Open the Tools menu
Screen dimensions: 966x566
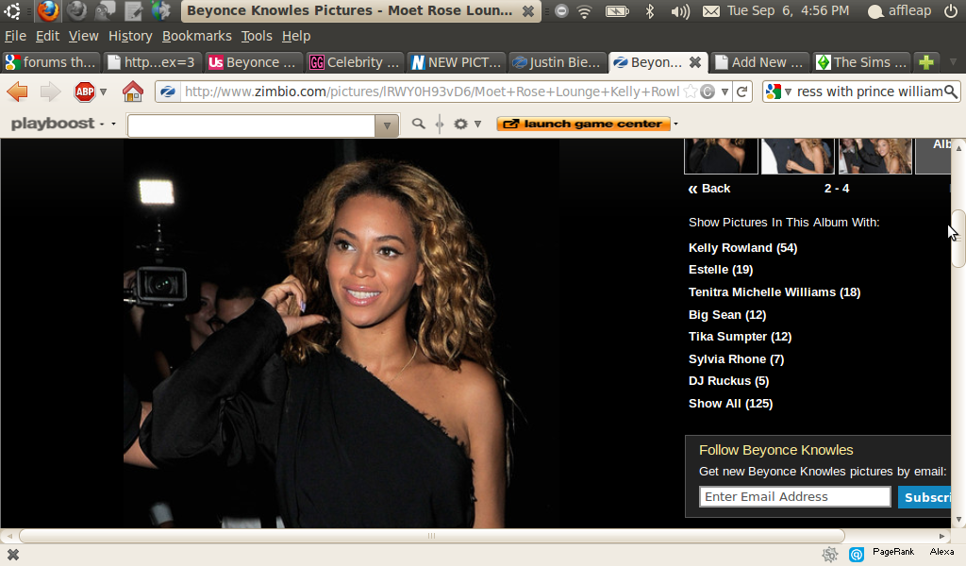click(257, 37)
